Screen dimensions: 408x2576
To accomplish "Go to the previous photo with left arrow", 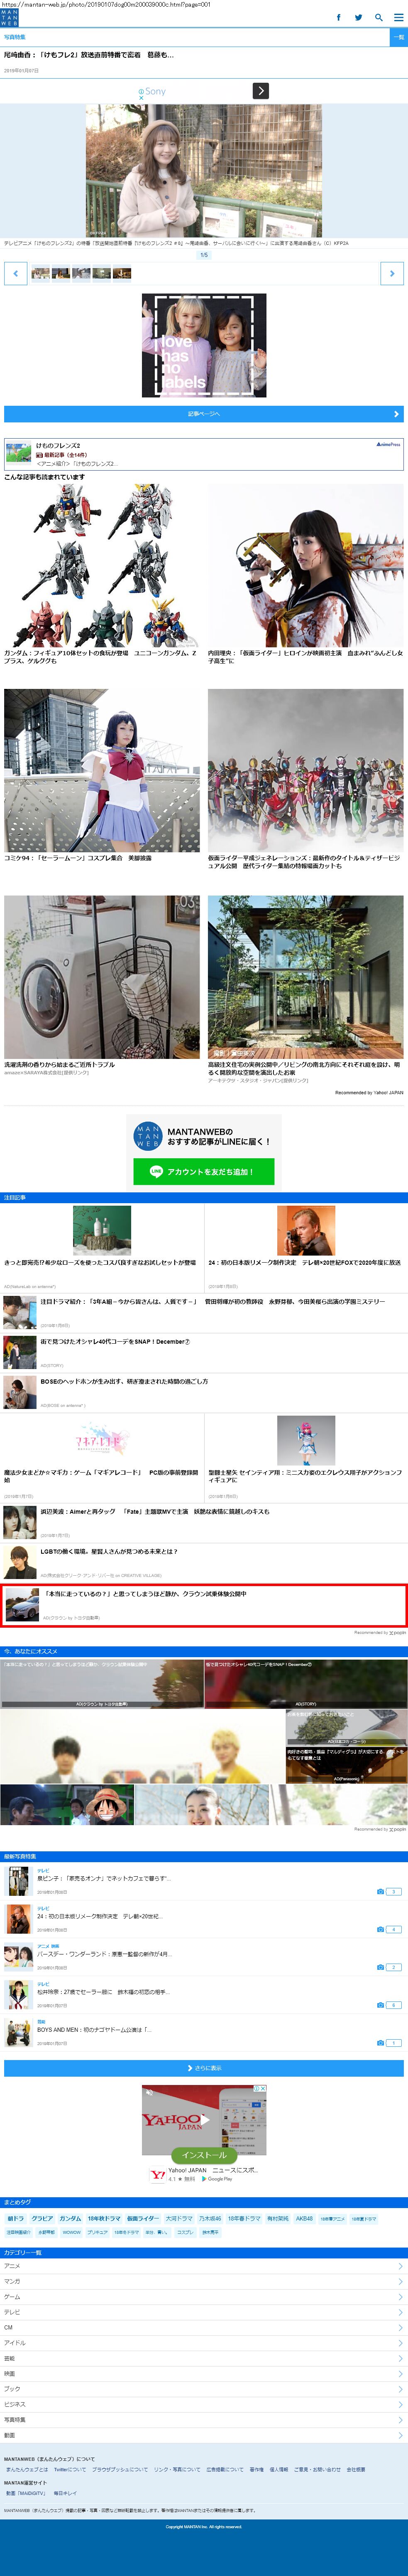I will tap(16, 273).
